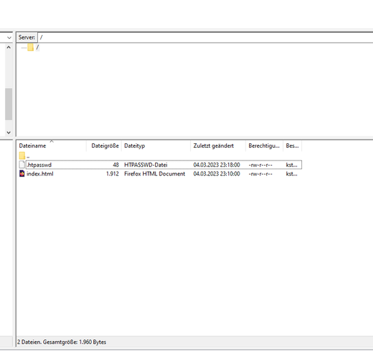Viewport: 373px width, 364px height.
Task: Click the Server path input field
Action: 205,37
